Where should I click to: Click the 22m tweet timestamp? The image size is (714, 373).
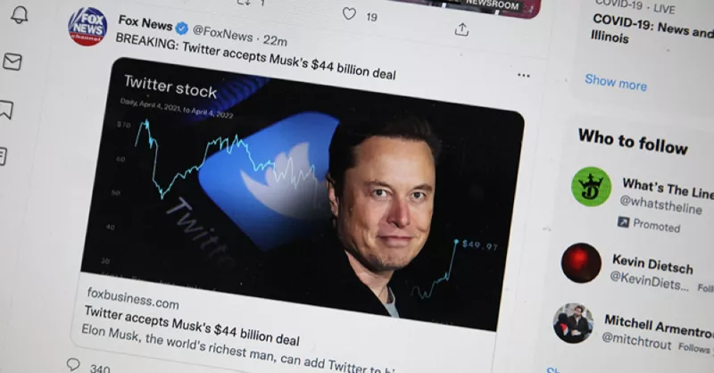(x=275, y=40)
